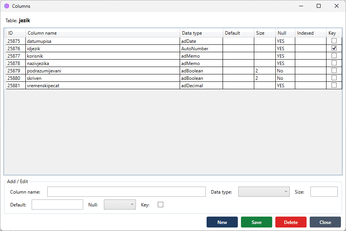Enable the Key checkbox for vremenskipecat
The image size is (346, 231).
pyautogui.click(x=334, y=85)
